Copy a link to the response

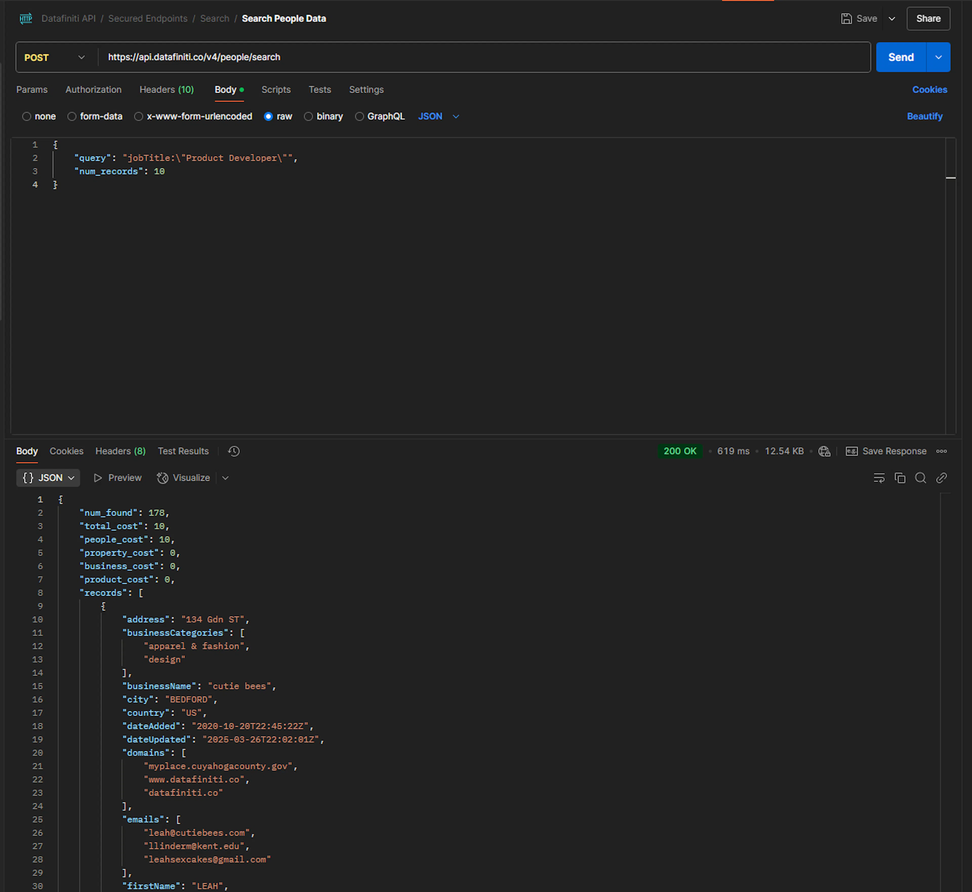[941, 478]
